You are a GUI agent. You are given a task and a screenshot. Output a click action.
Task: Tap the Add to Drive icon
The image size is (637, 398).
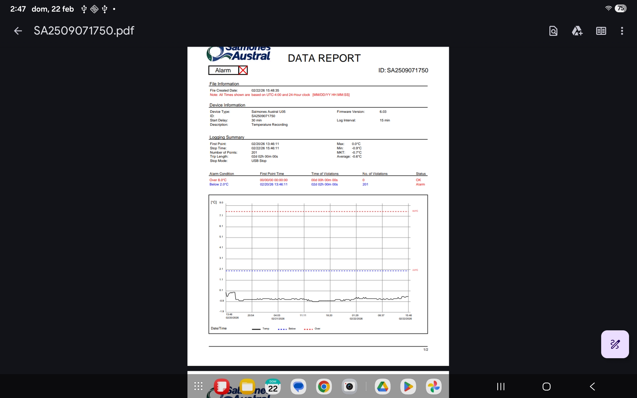(577, 31)
